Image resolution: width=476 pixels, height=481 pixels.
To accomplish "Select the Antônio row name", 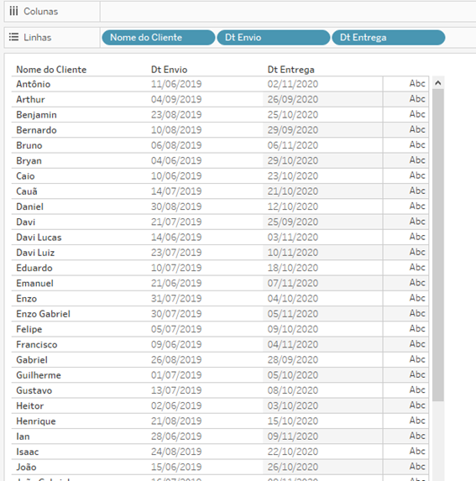I will click(x=33, y=84).
